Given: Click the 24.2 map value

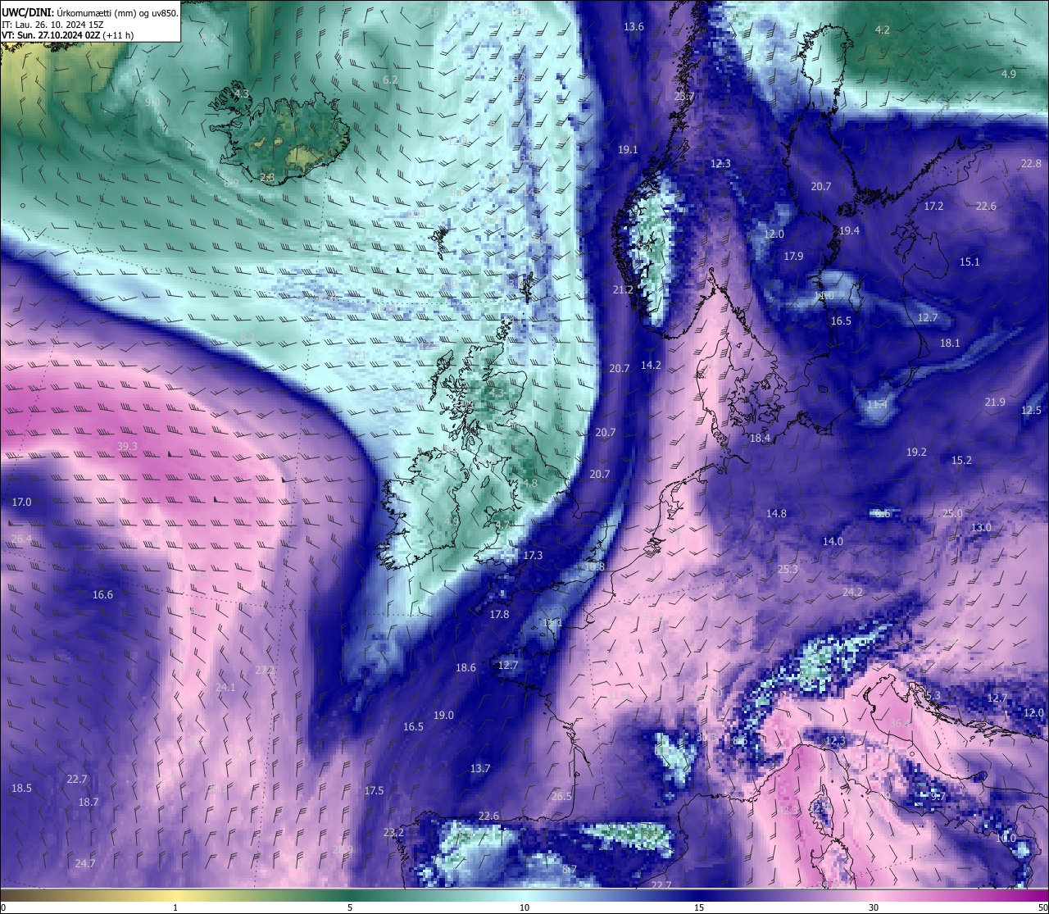Looking at the screenshot, I should click(x=852, y=592).
